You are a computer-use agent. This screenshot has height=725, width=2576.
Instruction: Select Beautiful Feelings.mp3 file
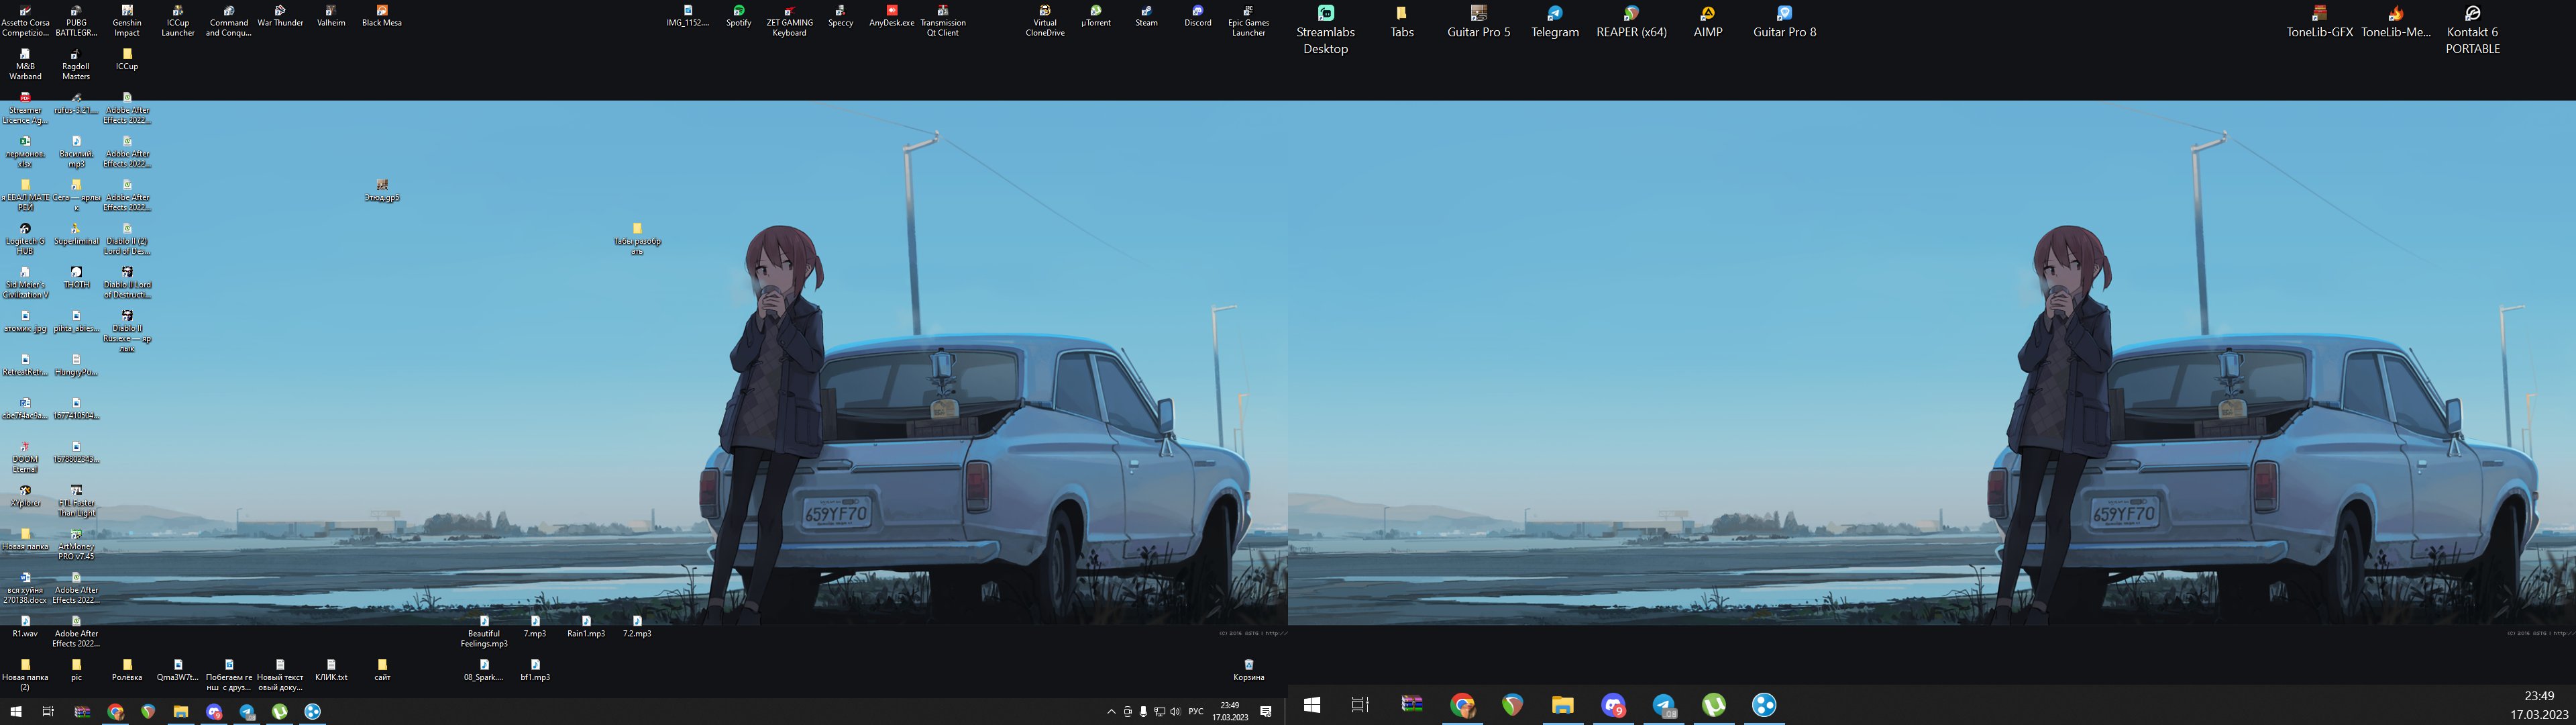tap(484, 632)
